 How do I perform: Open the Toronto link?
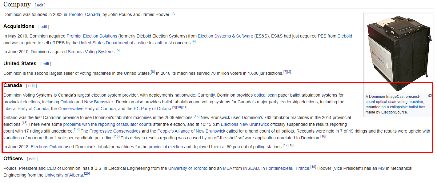[75, 14]
